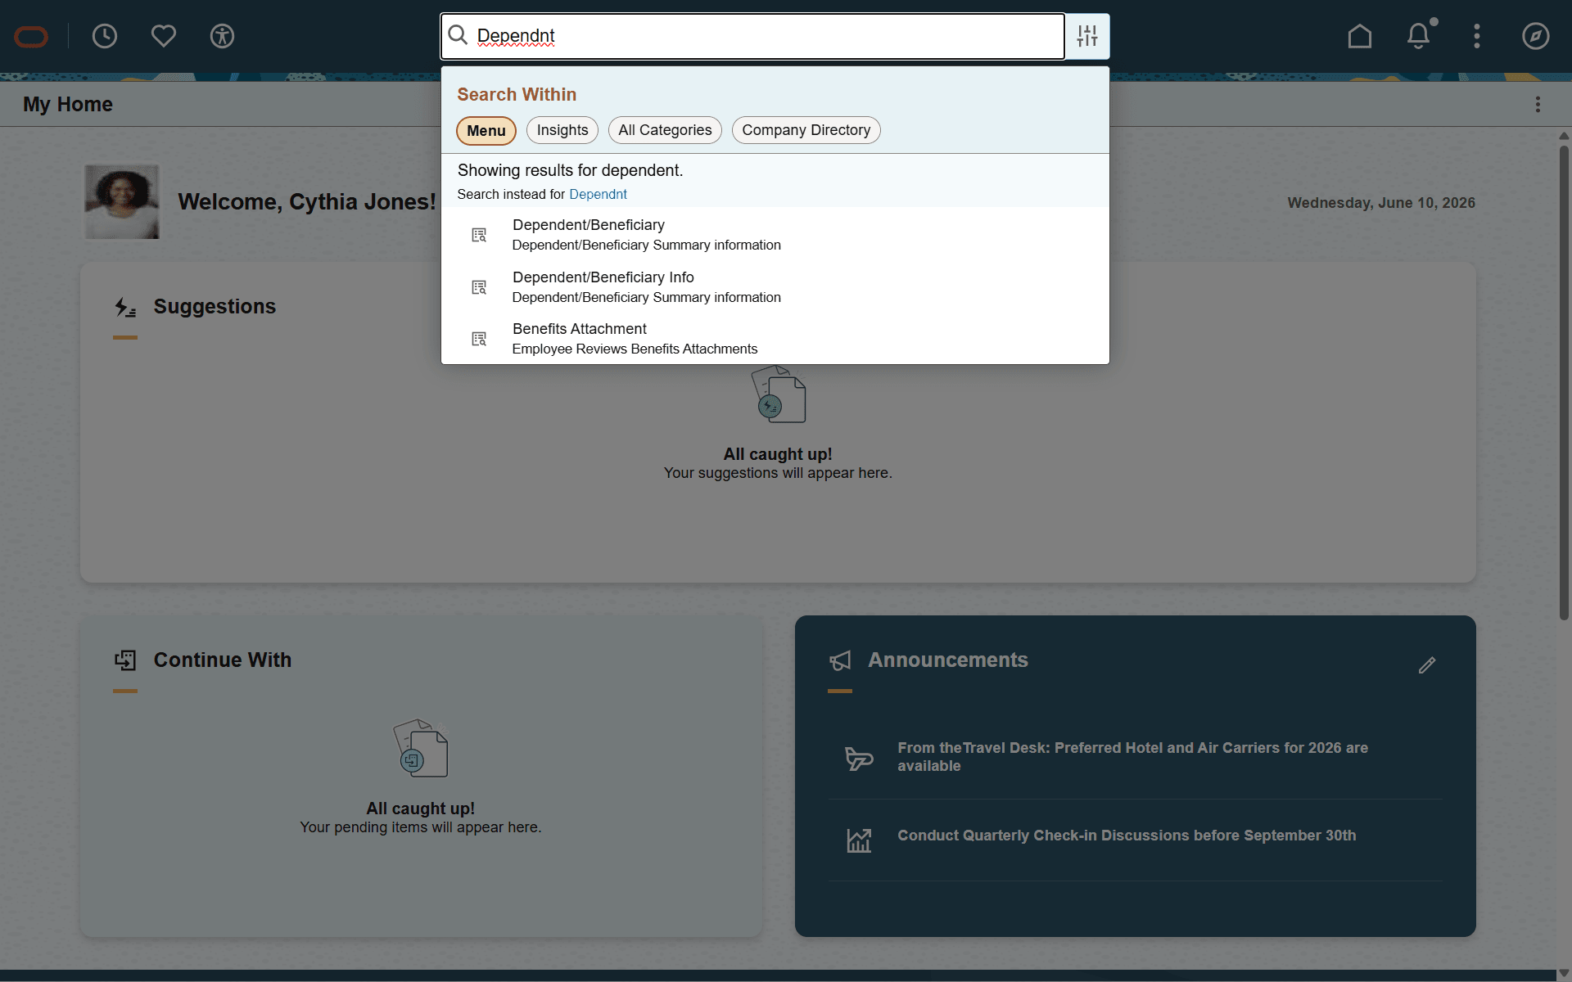Select the Insights search category
Screen dimensions: 1572x982
coord(562,130)
